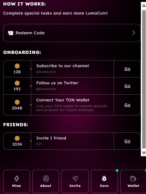This screenshot has height=194, width=146.
Task: Open the About book icon
Action: pos(46,179)
